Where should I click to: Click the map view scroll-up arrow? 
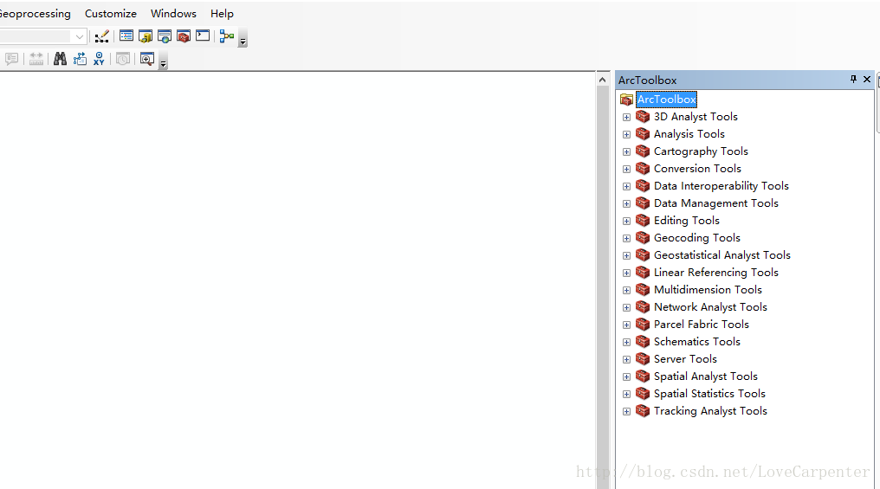point(603,80)
